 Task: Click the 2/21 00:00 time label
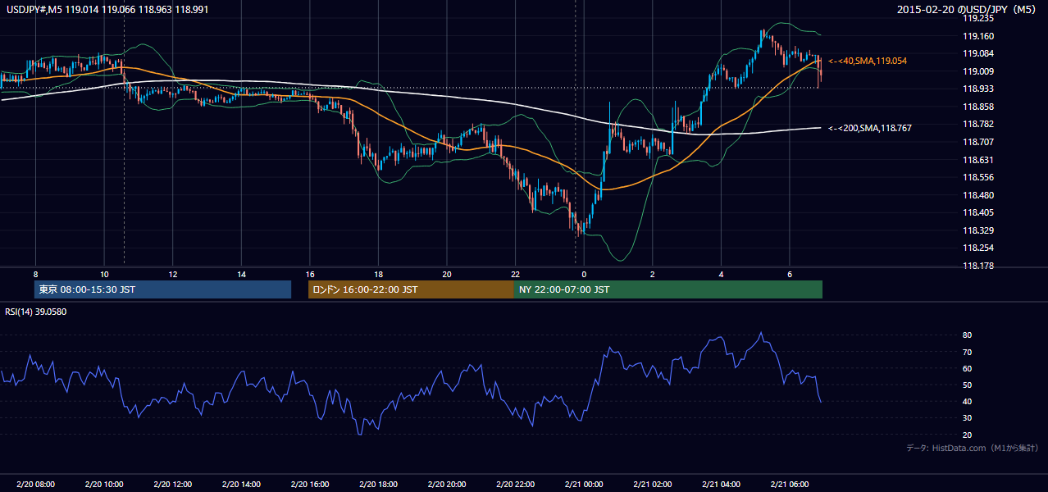pyautogui.click(x=583, y=484)
